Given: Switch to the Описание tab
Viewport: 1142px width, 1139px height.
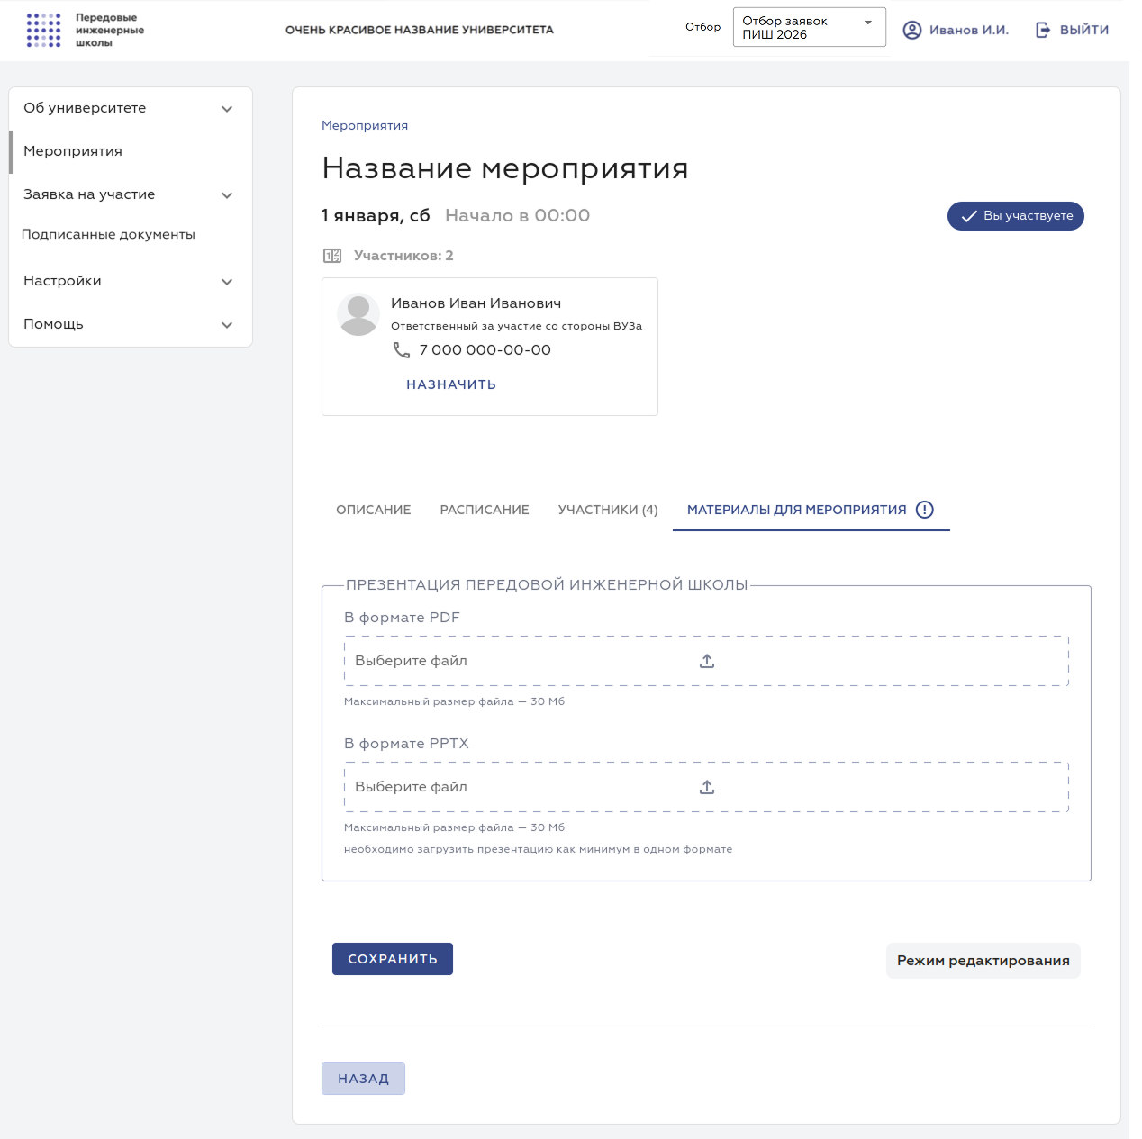Looking at the screenshot, I should click(x=374, y=510).
